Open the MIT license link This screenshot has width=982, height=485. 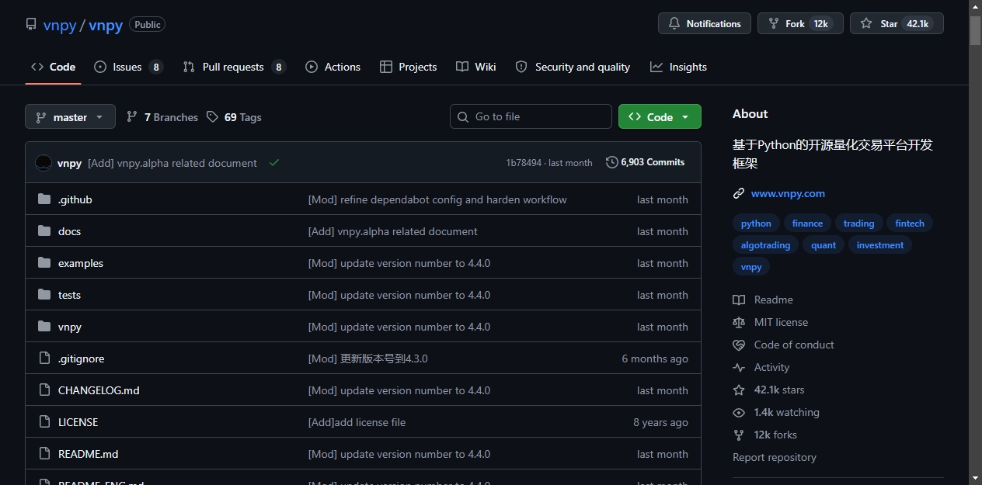771,322
